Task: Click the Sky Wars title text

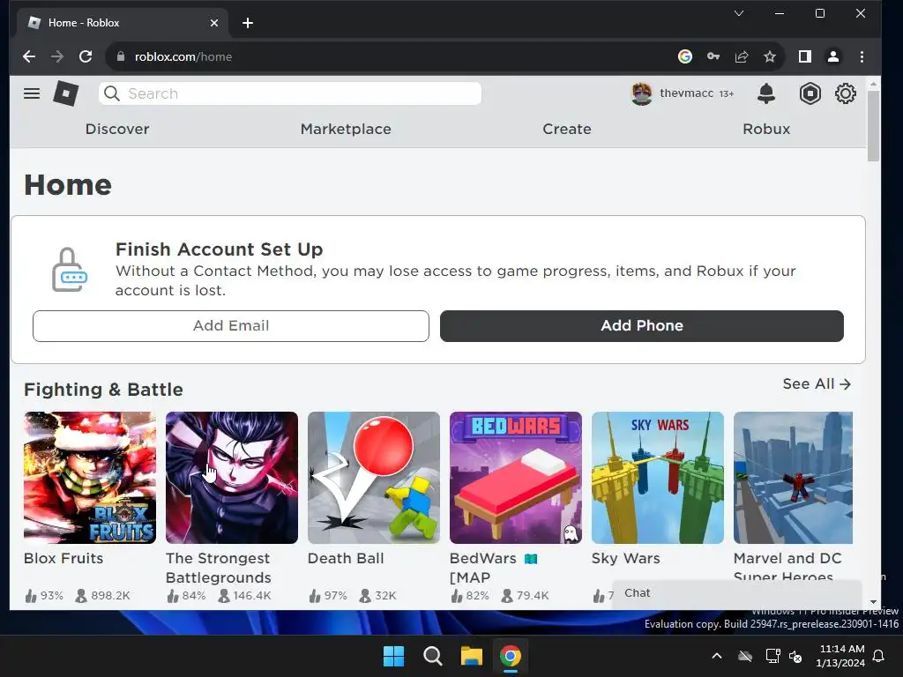Action: point(625,558)
